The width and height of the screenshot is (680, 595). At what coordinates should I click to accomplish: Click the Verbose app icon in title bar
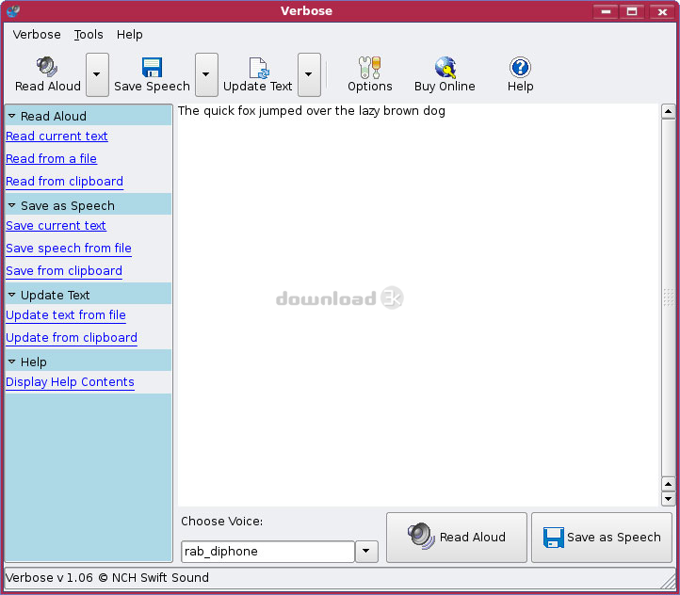(x=13, y=11)
